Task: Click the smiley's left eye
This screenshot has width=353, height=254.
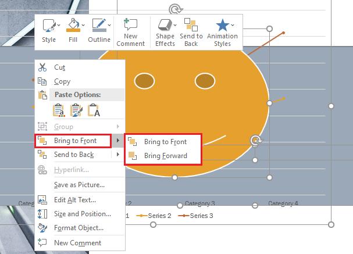Action: [x=144, y=81]
